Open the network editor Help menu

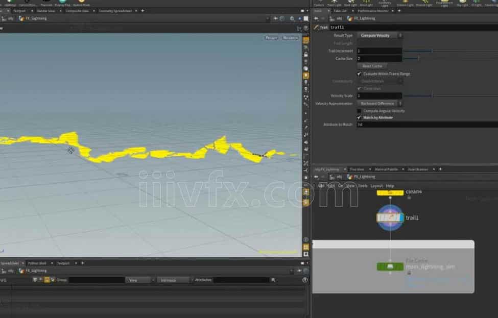390,186
